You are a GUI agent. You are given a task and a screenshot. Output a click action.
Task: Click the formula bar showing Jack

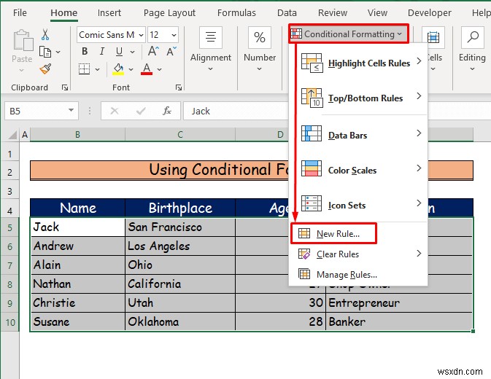[x=236, y=111]
